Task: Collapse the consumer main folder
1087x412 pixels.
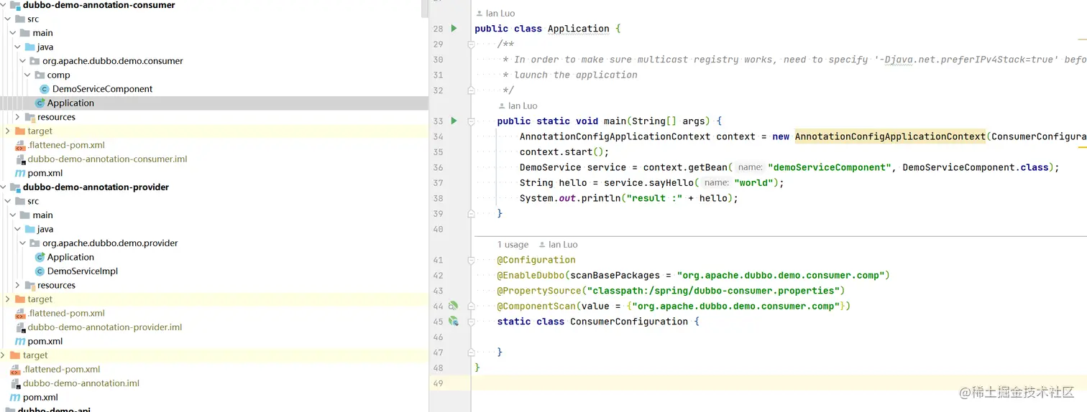Action: [x=12, y=33]
